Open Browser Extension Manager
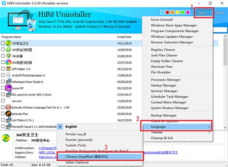Viewport: 228px width, 167px height. (172, 42)
